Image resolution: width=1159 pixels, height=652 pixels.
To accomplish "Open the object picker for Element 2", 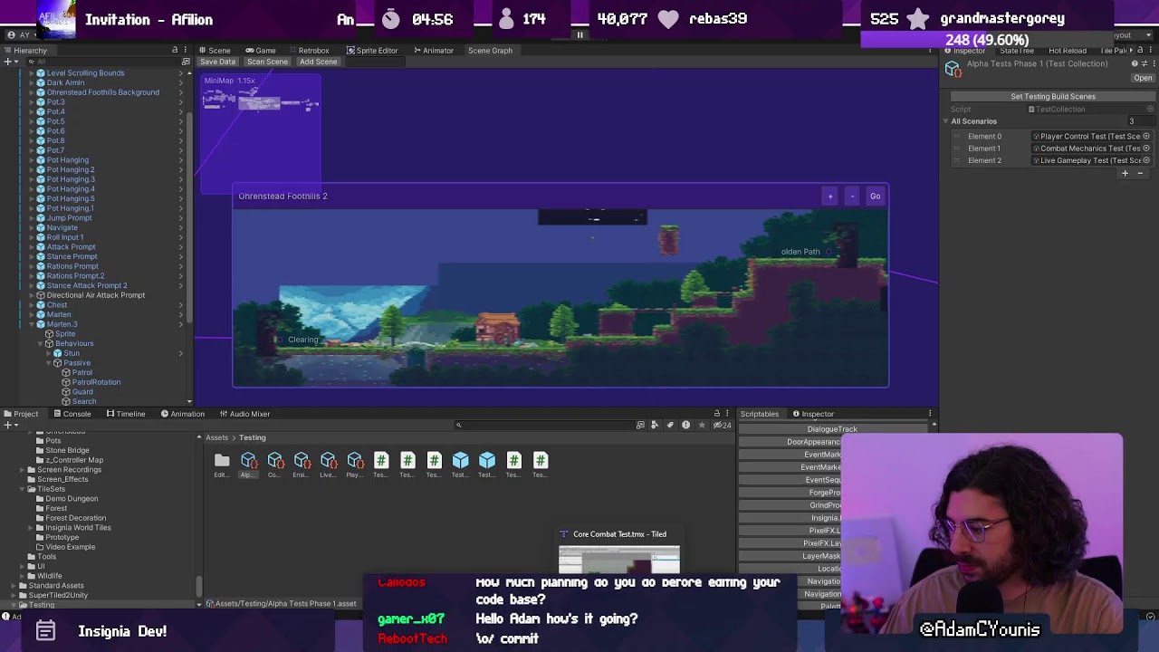I will [1146, 160].
